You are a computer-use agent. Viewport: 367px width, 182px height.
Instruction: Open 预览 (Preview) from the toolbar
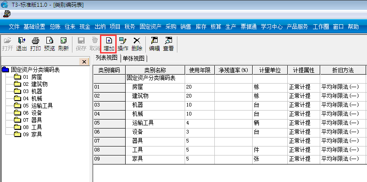click(x=50, y=44)
